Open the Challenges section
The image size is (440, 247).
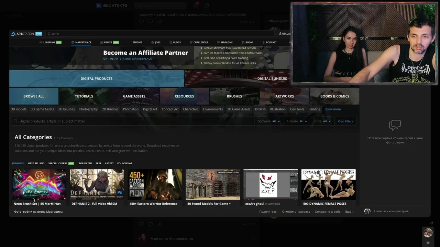[199, 42]
